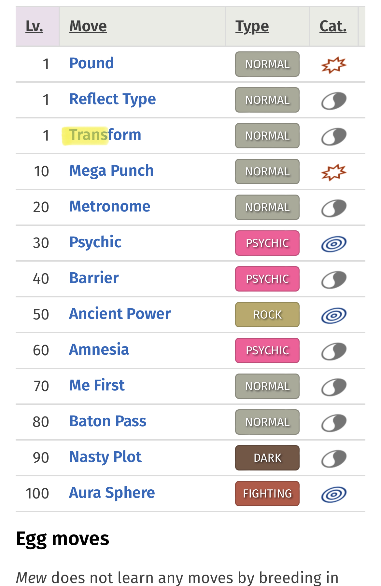This screenshot has height=586, width=381.
Task: Sort the table by the Move column header
Action: [88, 26]
